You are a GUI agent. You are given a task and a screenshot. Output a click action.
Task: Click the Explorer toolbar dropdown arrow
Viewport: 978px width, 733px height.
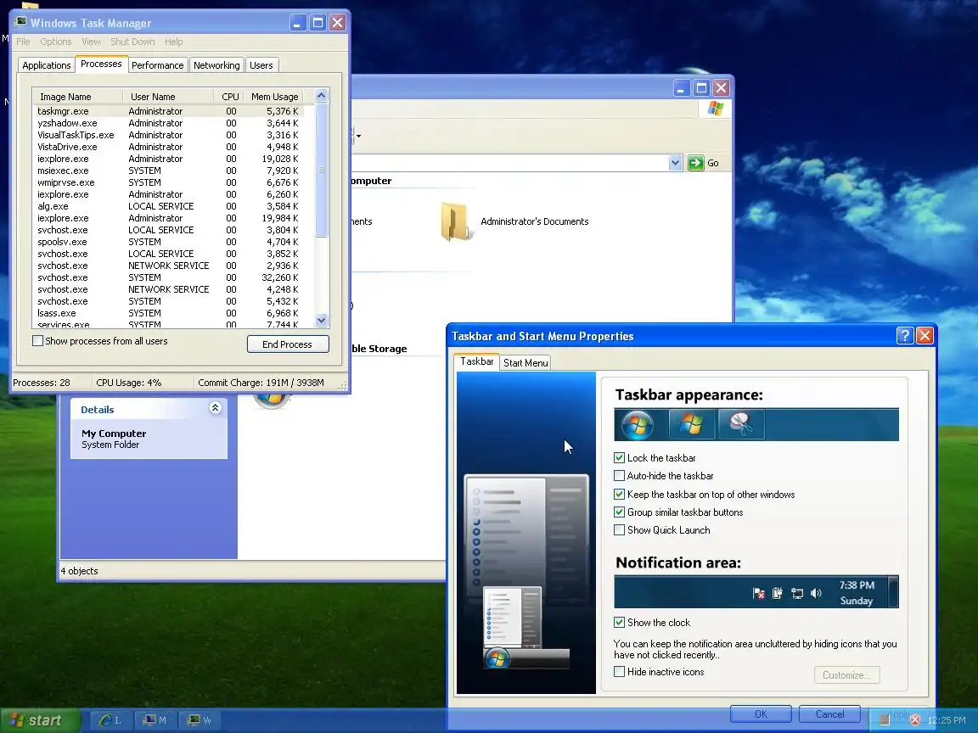pos(358,135)
